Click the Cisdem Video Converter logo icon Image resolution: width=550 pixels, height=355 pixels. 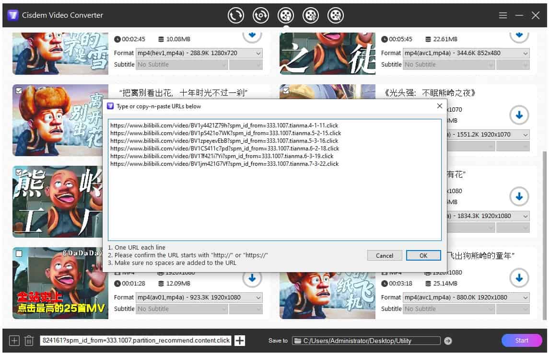click(x=13, y=15)
